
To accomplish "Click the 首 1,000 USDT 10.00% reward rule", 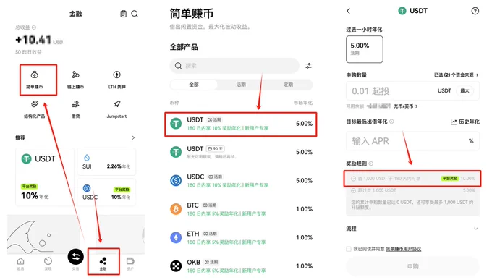I will point(412,179).
